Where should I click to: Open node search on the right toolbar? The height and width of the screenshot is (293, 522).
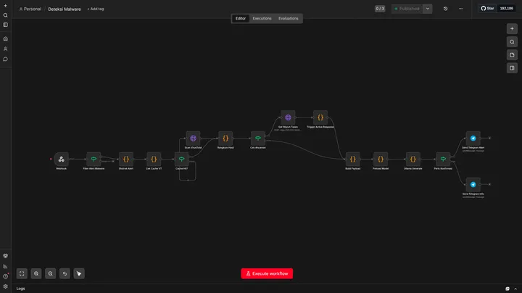512,42
